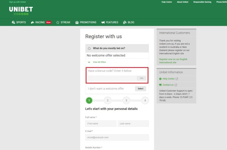
Task: Click the bonus code input field
Action: pyautogui.click(x=112, y=78)
